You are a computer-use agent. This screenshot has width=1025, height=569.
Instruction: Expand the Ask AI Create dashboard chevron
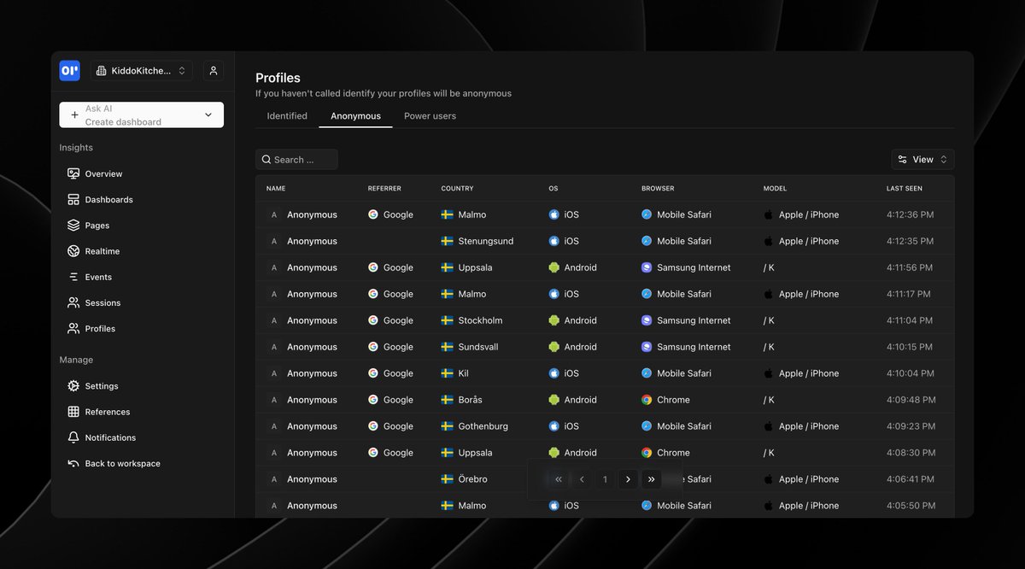point(208,115)
